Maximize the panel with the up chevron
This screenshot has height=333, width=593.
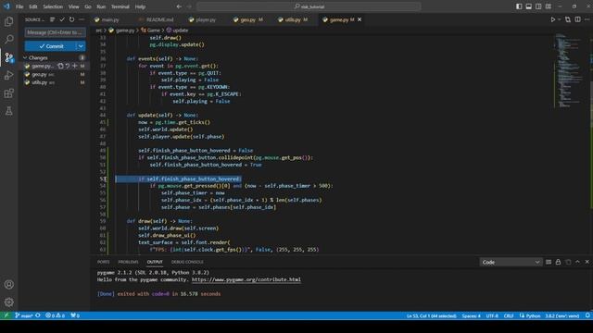tap(577, 262)
